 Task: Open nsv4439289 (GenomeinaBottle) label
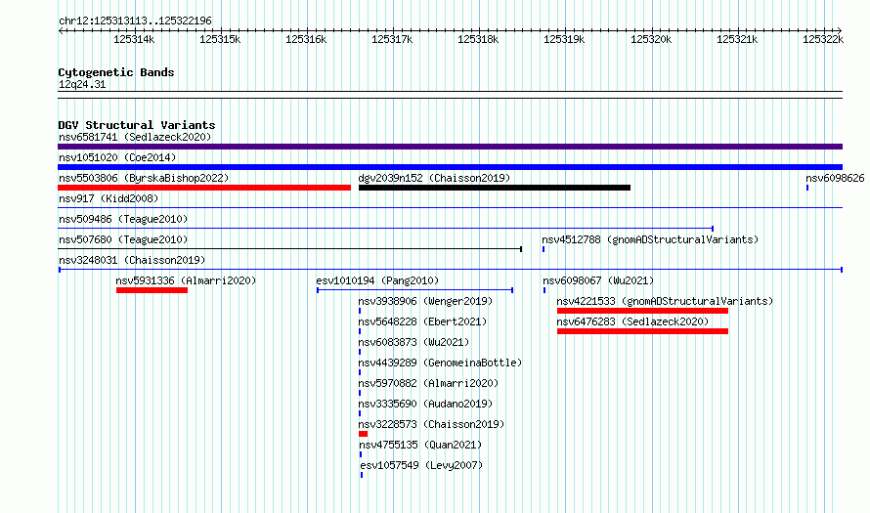[440, 363]
